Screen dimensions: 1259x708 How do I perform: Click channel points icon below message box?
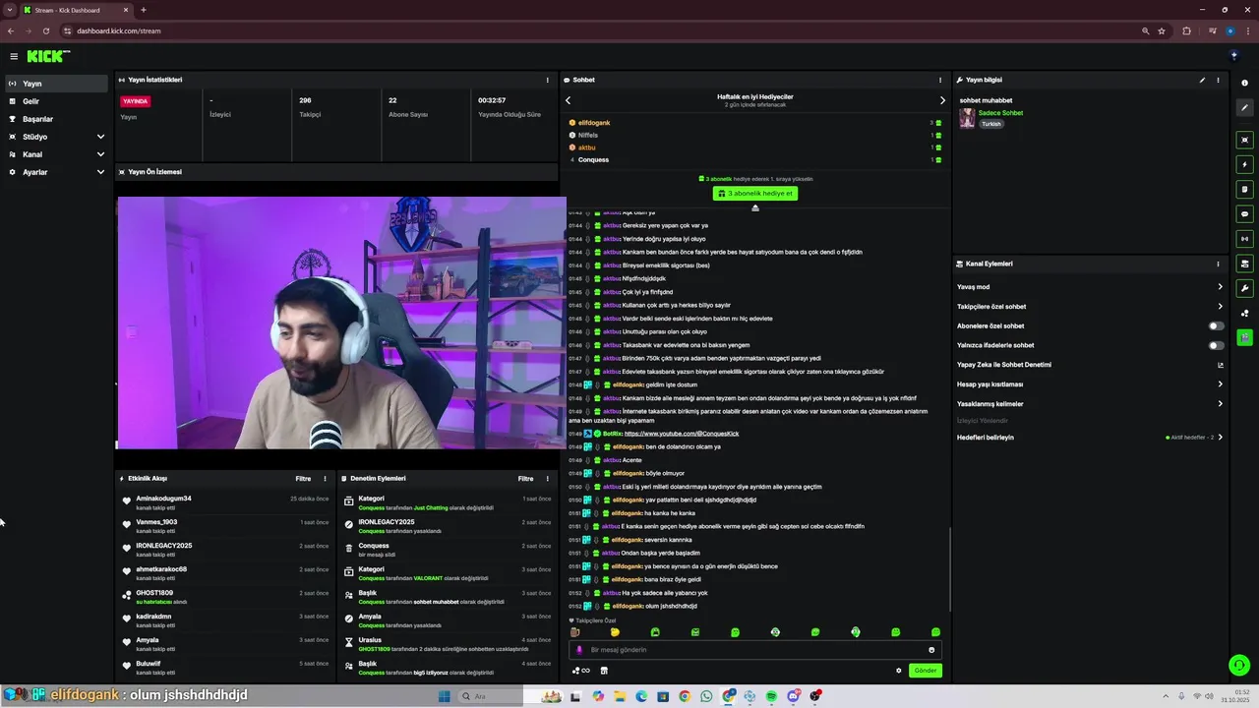(580, 671)
